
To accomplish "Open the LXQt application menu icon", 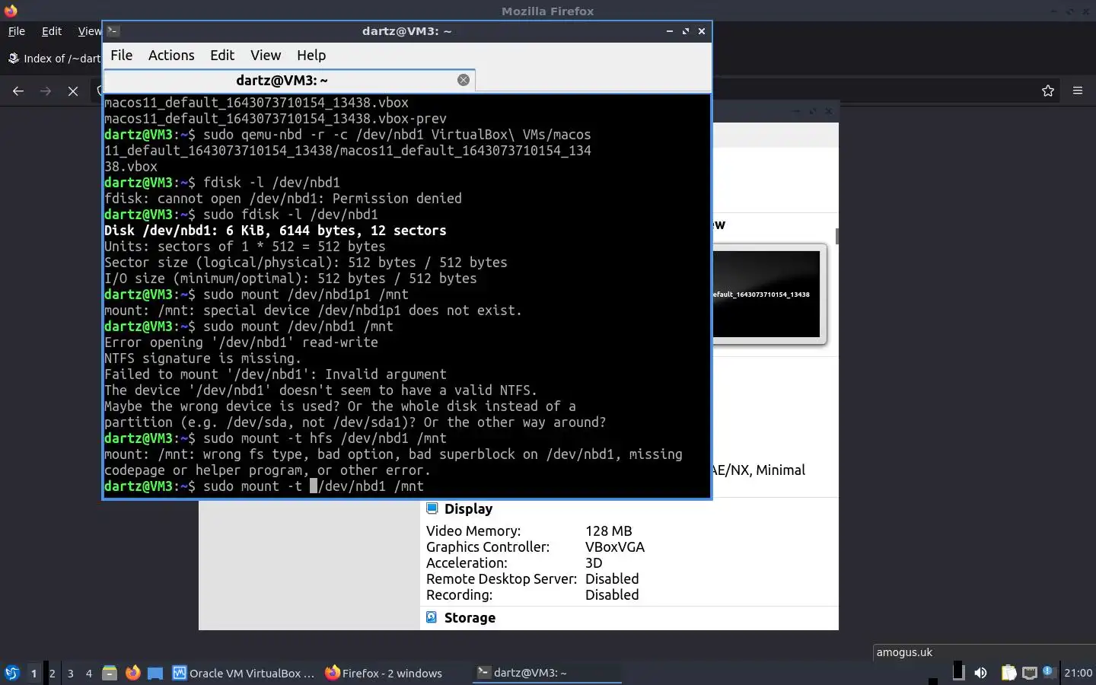I will (x=11, y=673).
